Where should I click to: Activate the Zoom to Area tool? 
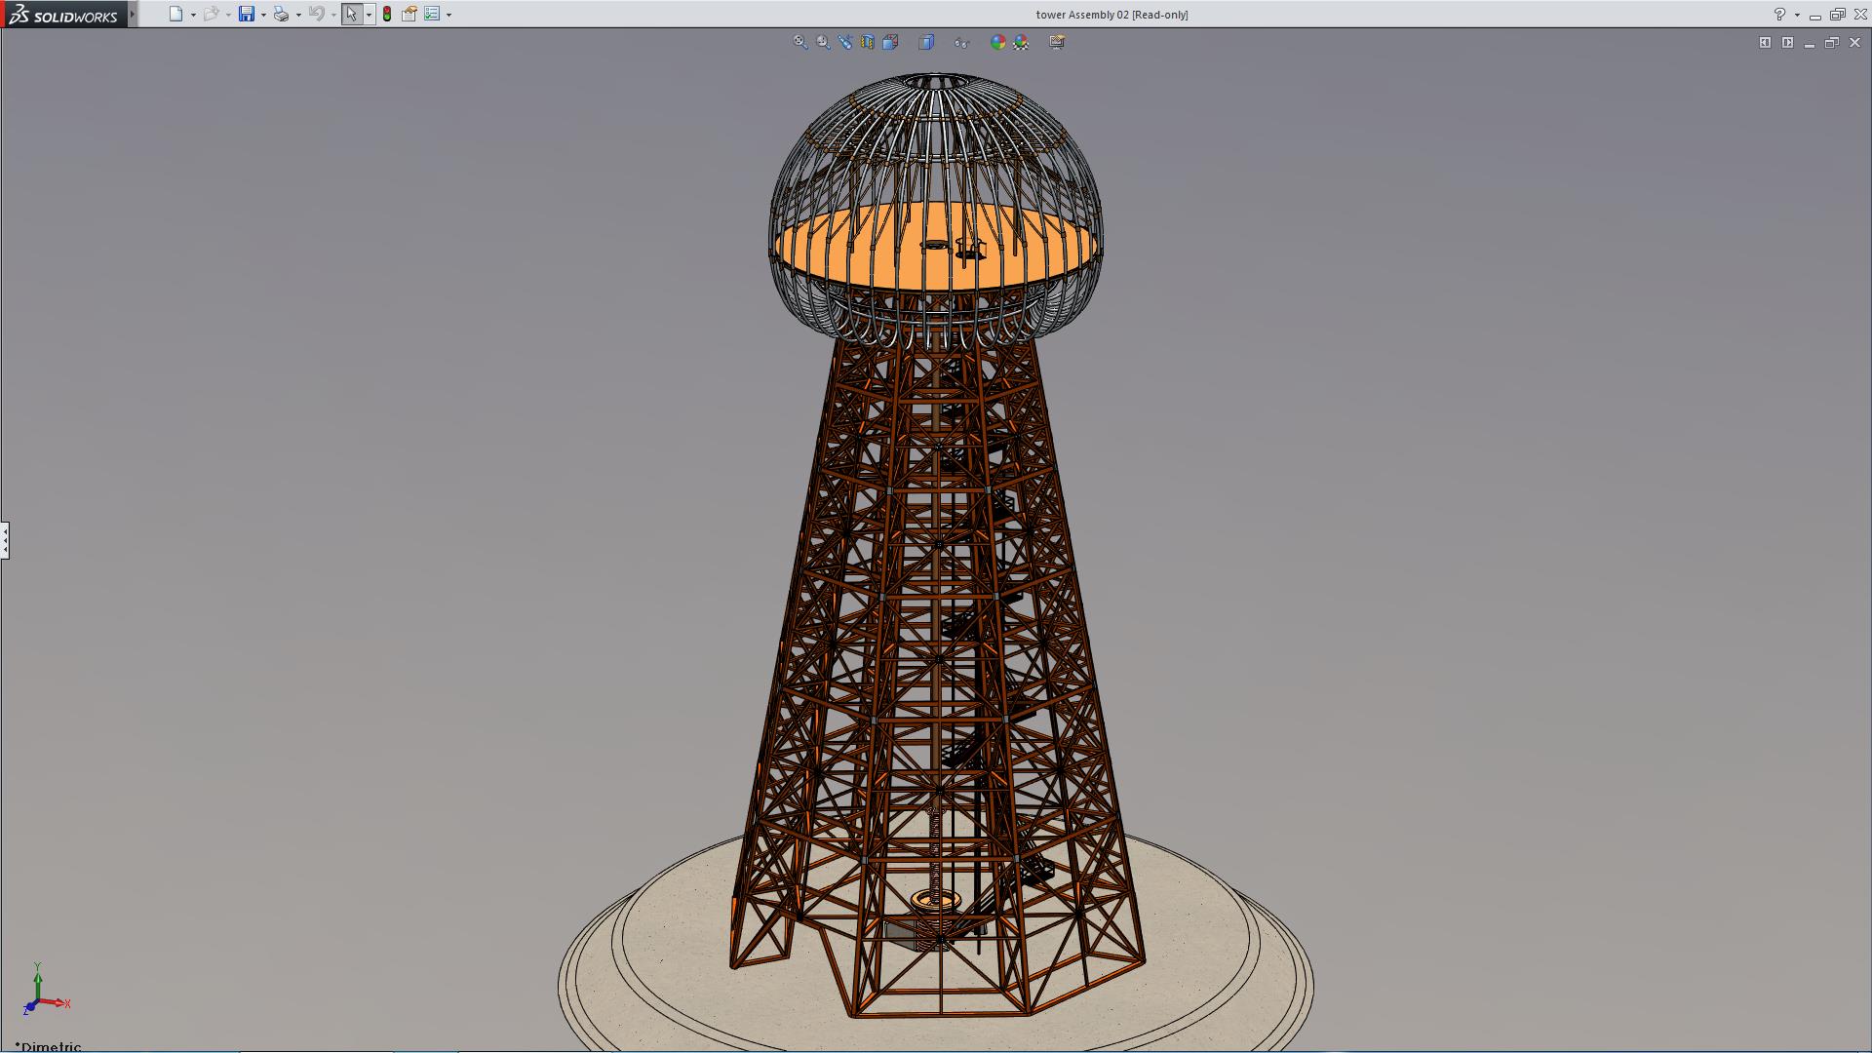coord(823,42)
